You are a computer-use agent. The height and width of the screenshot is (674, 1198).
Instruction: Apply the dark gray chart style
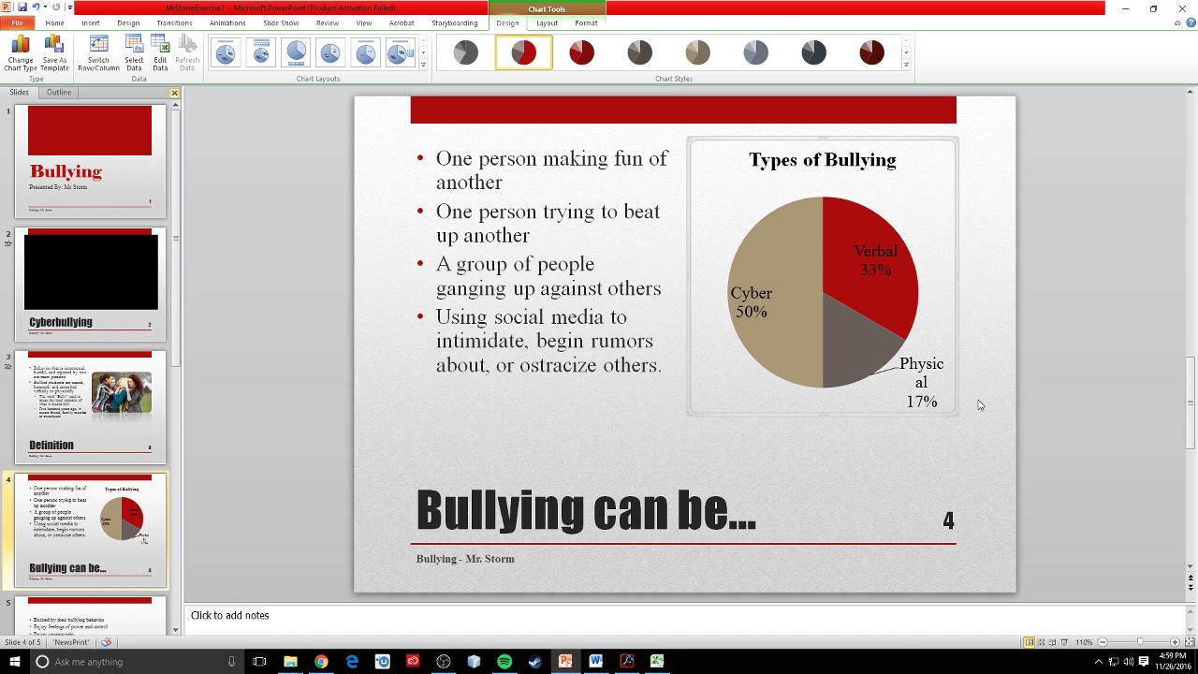click(x=639, y=52)
